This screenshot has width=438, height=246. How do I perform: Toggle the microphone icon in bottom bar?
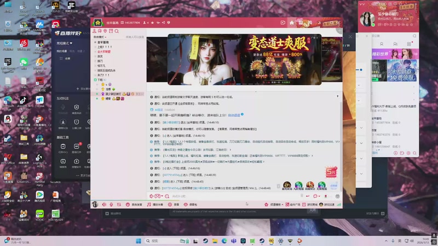(x=111, y=204)
